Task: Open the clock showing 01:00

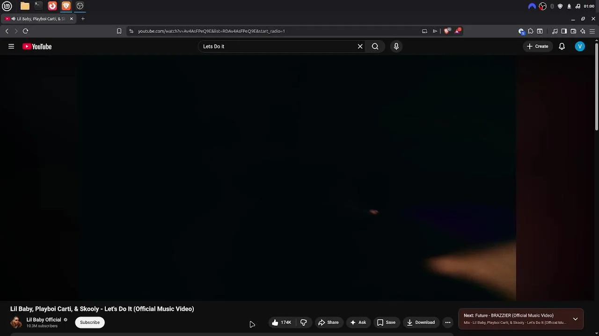Action: pos(589,6)
